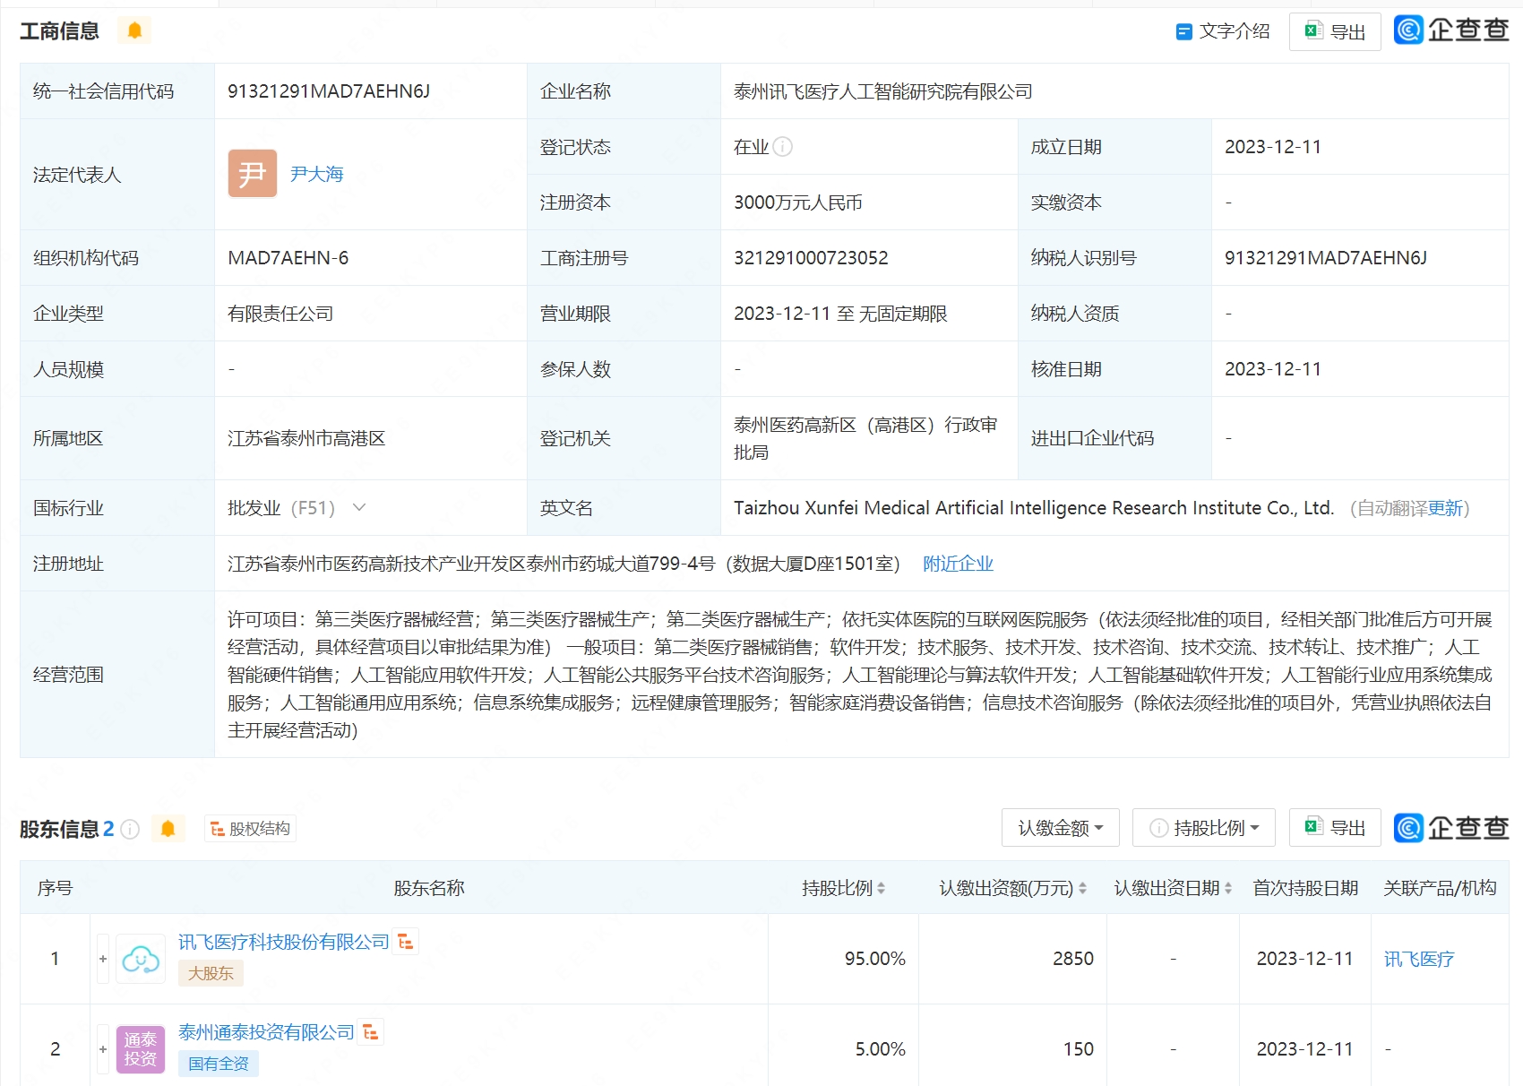Expand the 批发业 (F51) industry chevron
Viewport: 1523px width, 1086px height.
pos(359,508)
